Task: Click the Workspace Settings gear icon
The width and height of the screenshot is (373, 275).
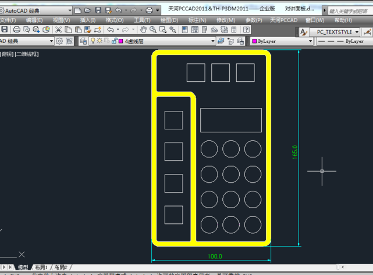Action: click(x=60, y=41)
